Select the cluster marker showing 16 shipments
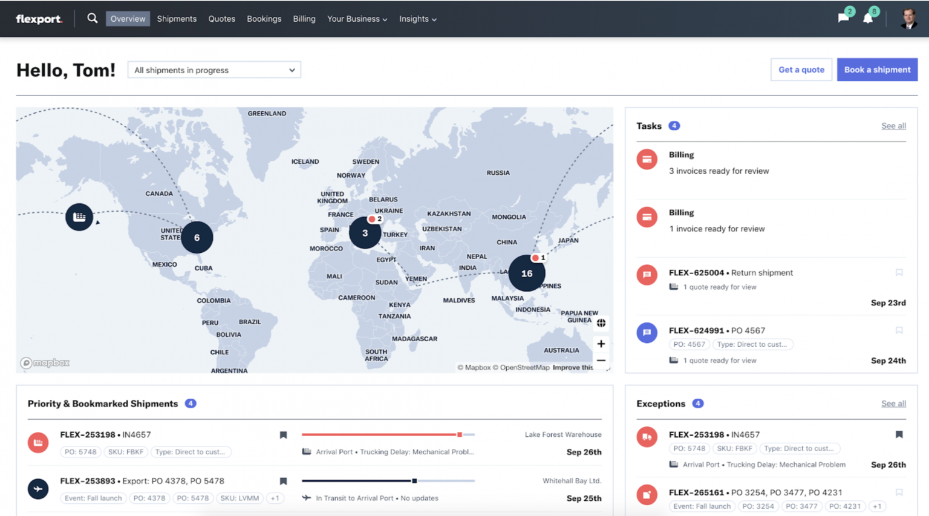 tap(526, 273)
